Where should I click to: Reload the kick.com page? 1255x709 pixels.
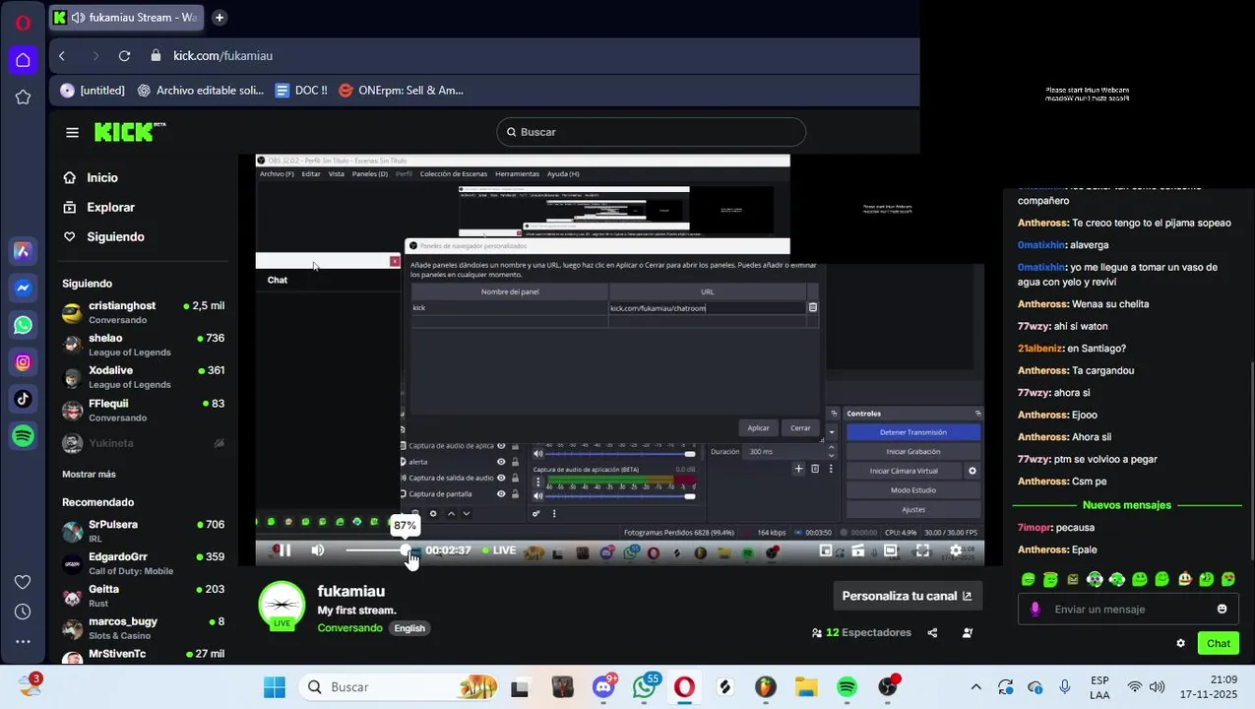pos(124,56)
